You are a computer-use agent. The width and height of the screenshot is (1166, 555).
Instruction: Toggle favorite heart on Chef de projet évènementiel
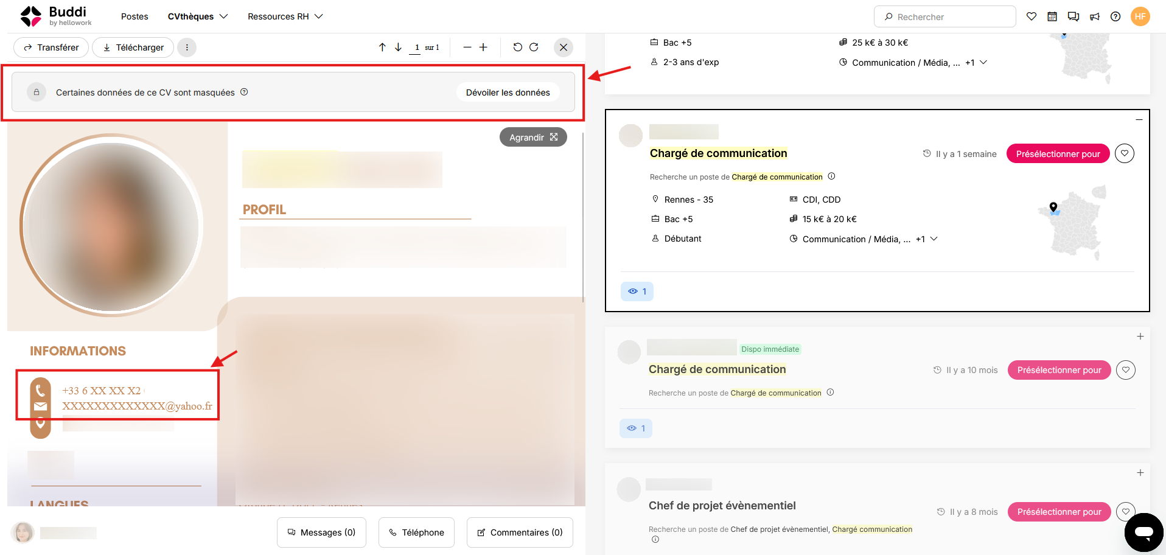click(1126, 512)
